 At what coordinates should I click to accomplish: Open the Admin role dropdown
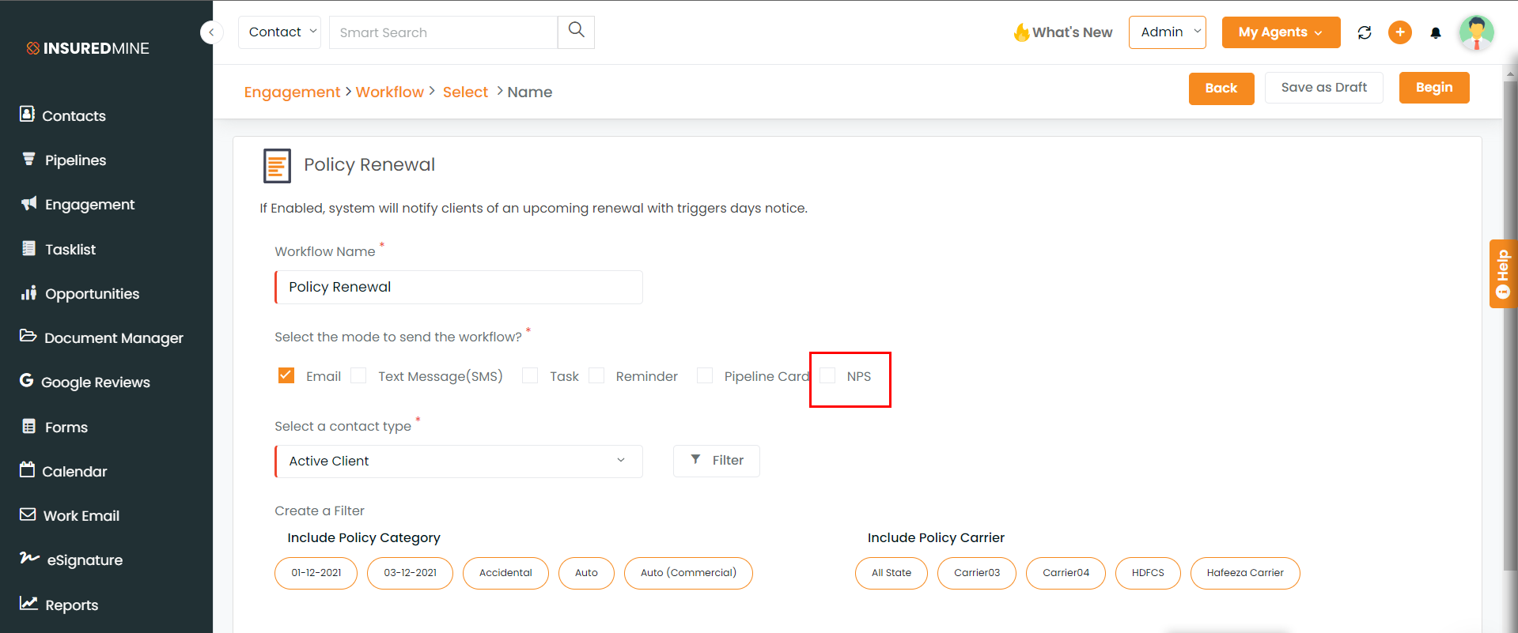1167,32
